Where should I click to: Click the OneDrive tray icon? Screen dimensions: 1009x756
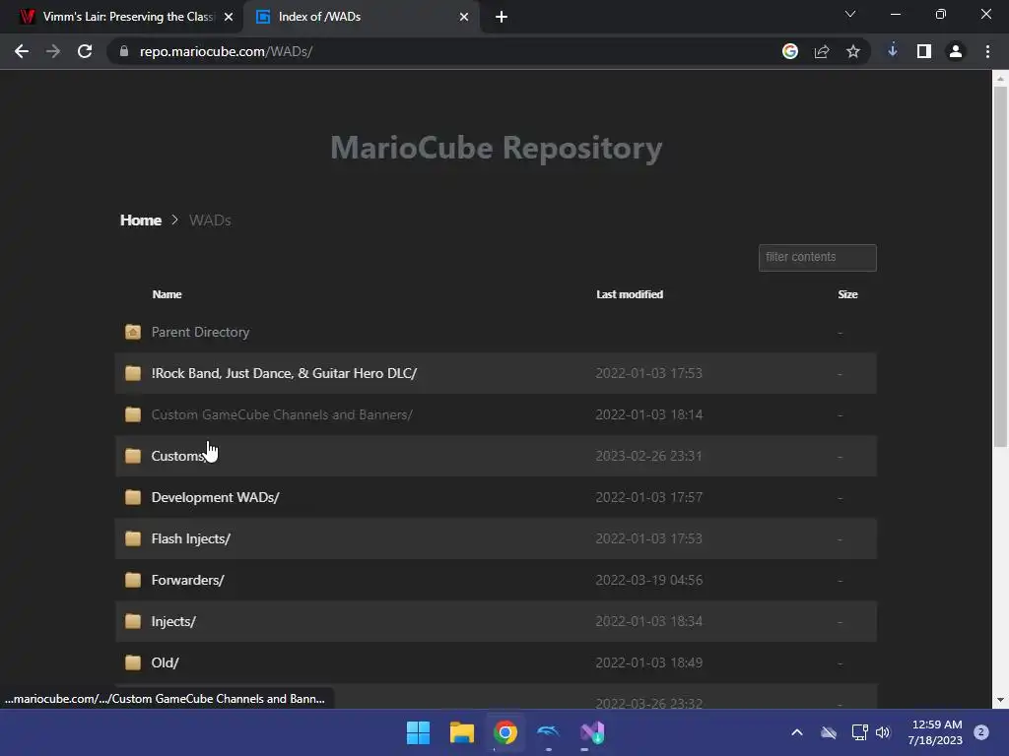pos(829,732)
